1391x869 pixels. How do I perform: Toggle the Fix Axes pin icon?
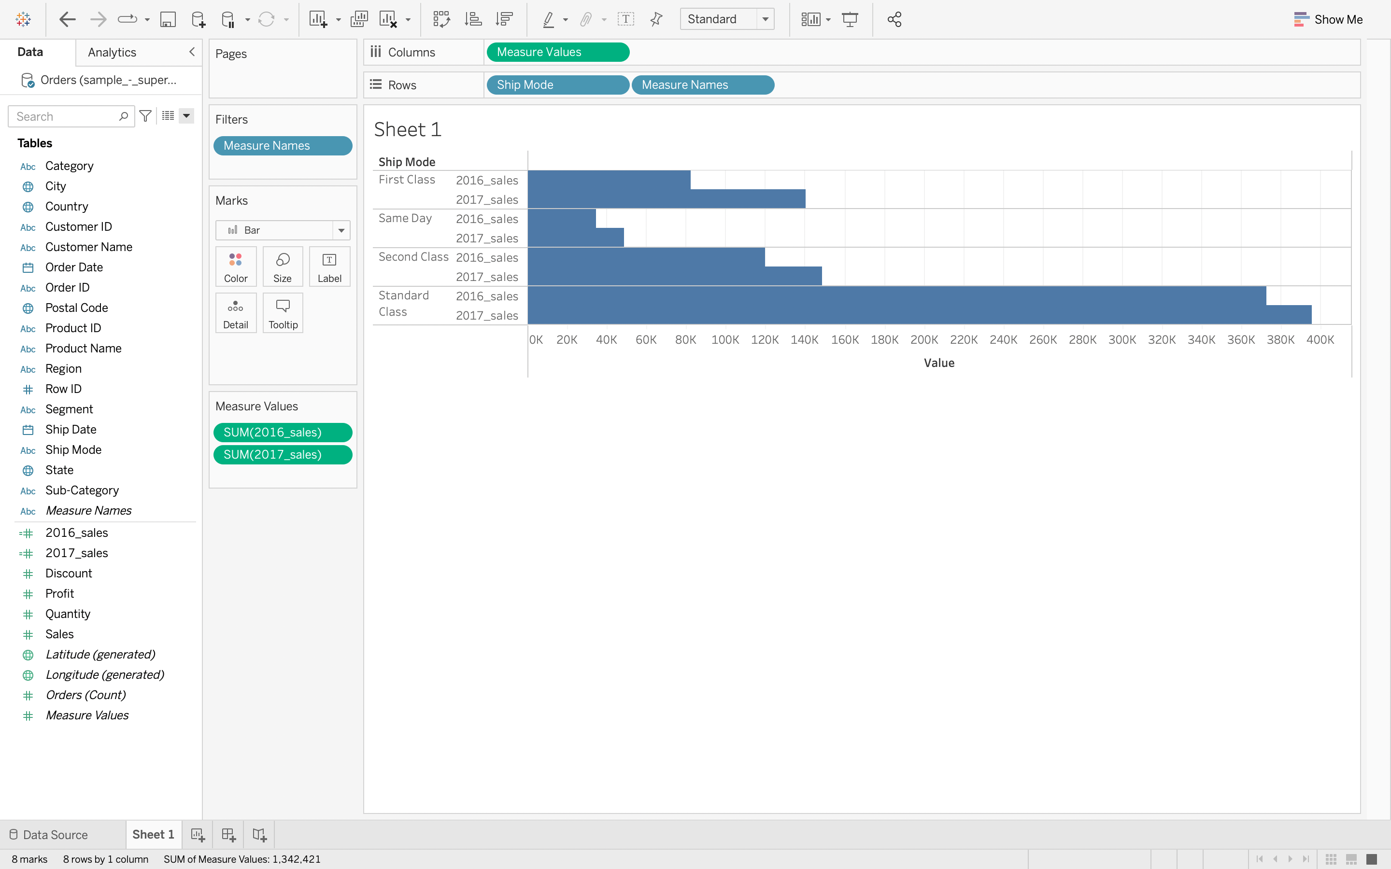pos(656,19)
